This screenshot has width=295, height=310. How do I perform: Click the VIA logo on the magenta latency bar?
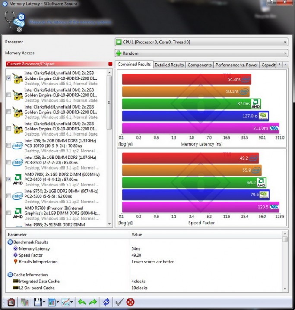274,128
